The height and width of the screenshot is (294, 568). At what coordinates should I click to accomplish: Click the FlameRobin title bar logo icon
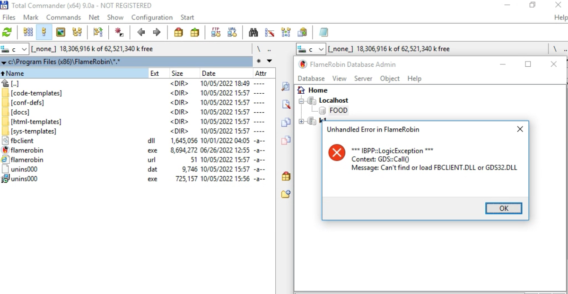(303, 64)
